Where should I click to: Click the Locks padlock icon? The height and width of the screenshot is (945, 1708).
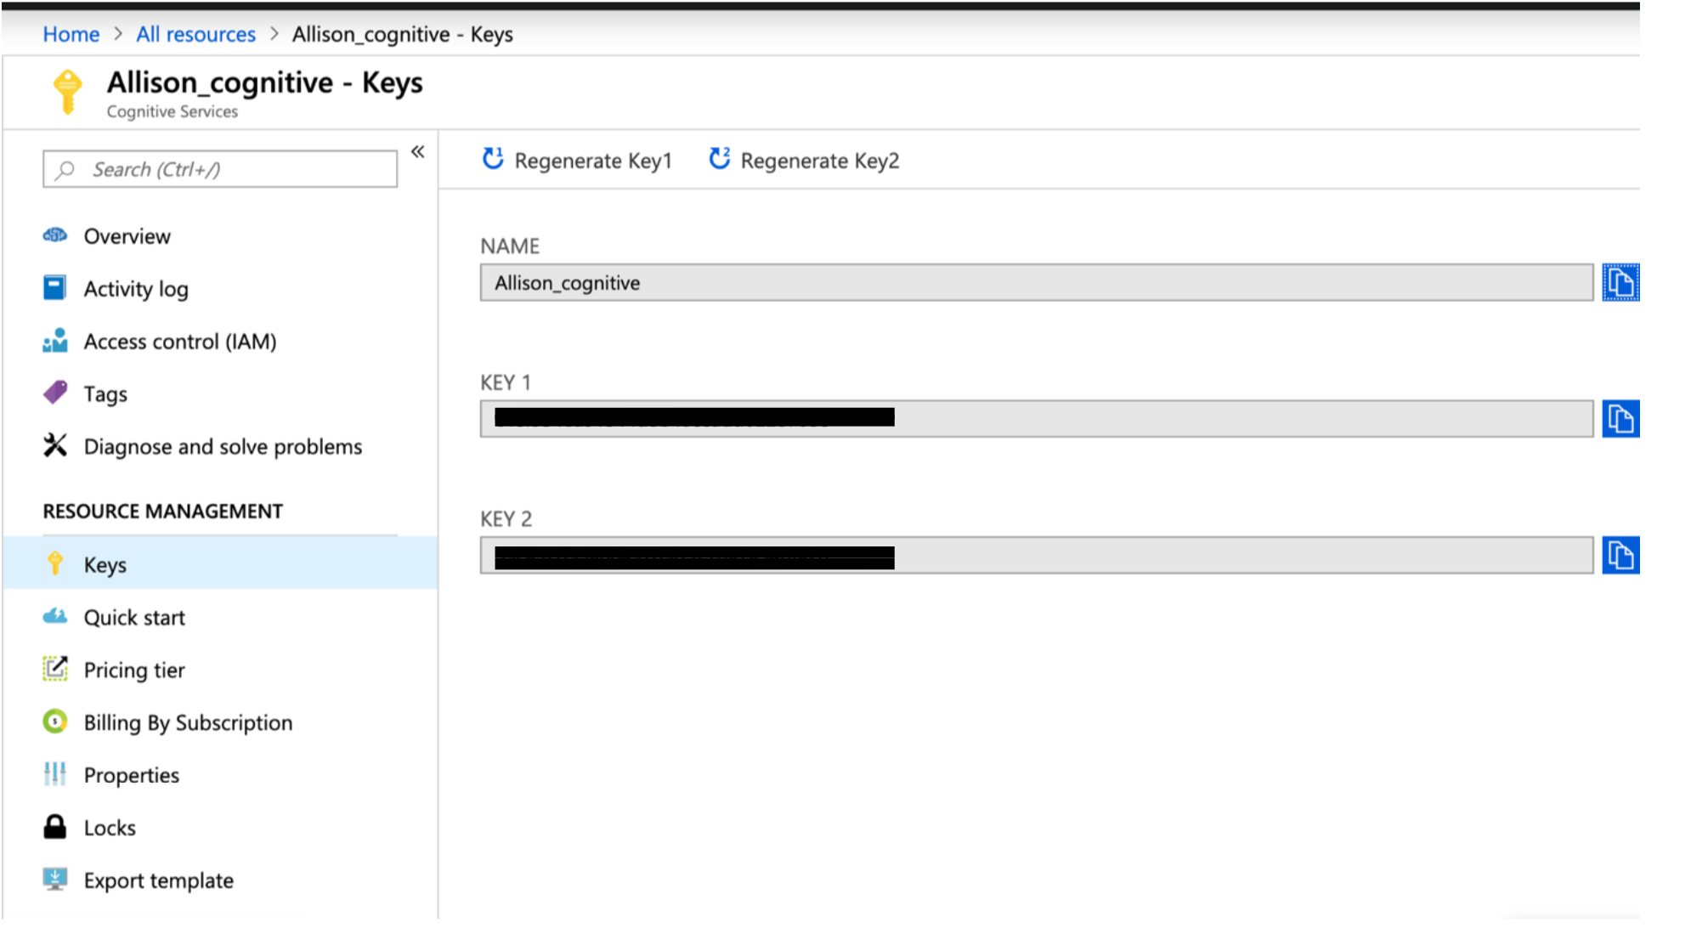click(x=55, y=827)
